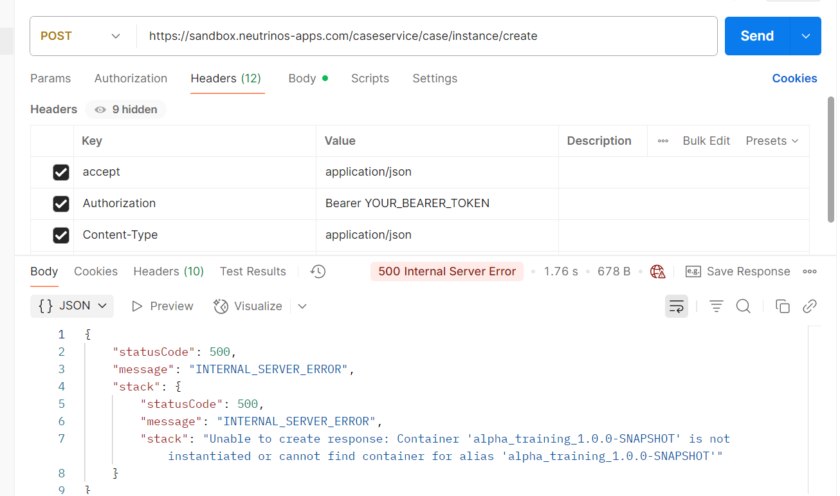The image size is (840, 496).
Task: Open the Test Results tab
Action: [x=253, y=271]
